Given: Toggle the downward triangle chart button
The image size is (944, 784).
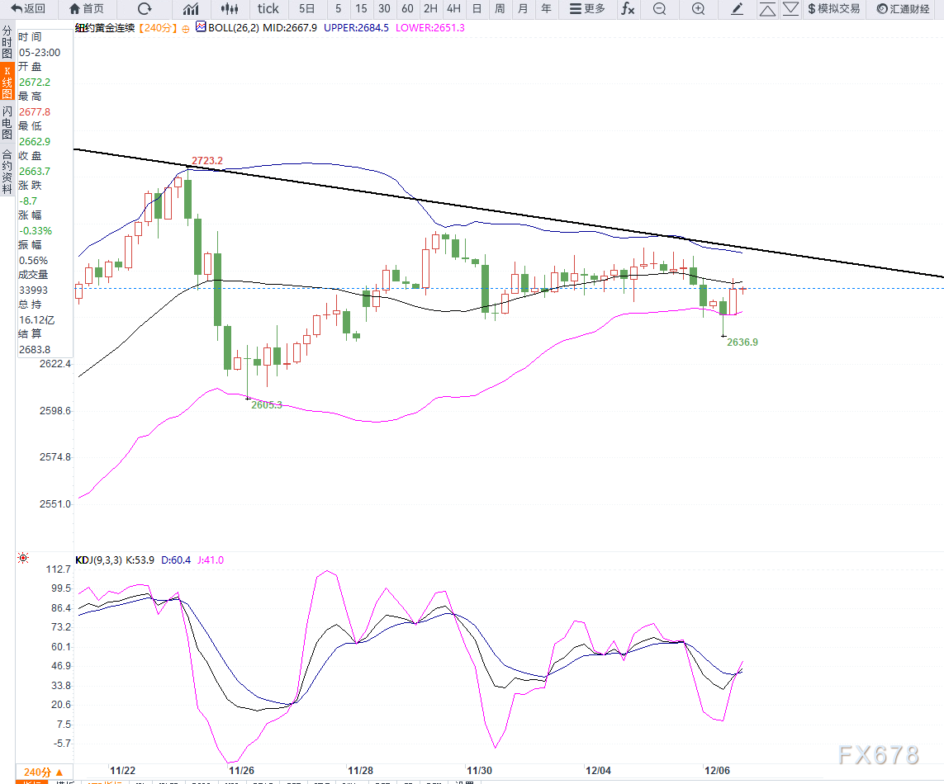Looking at the screenshot, I should pyautogui.click(x=790, y=9).
